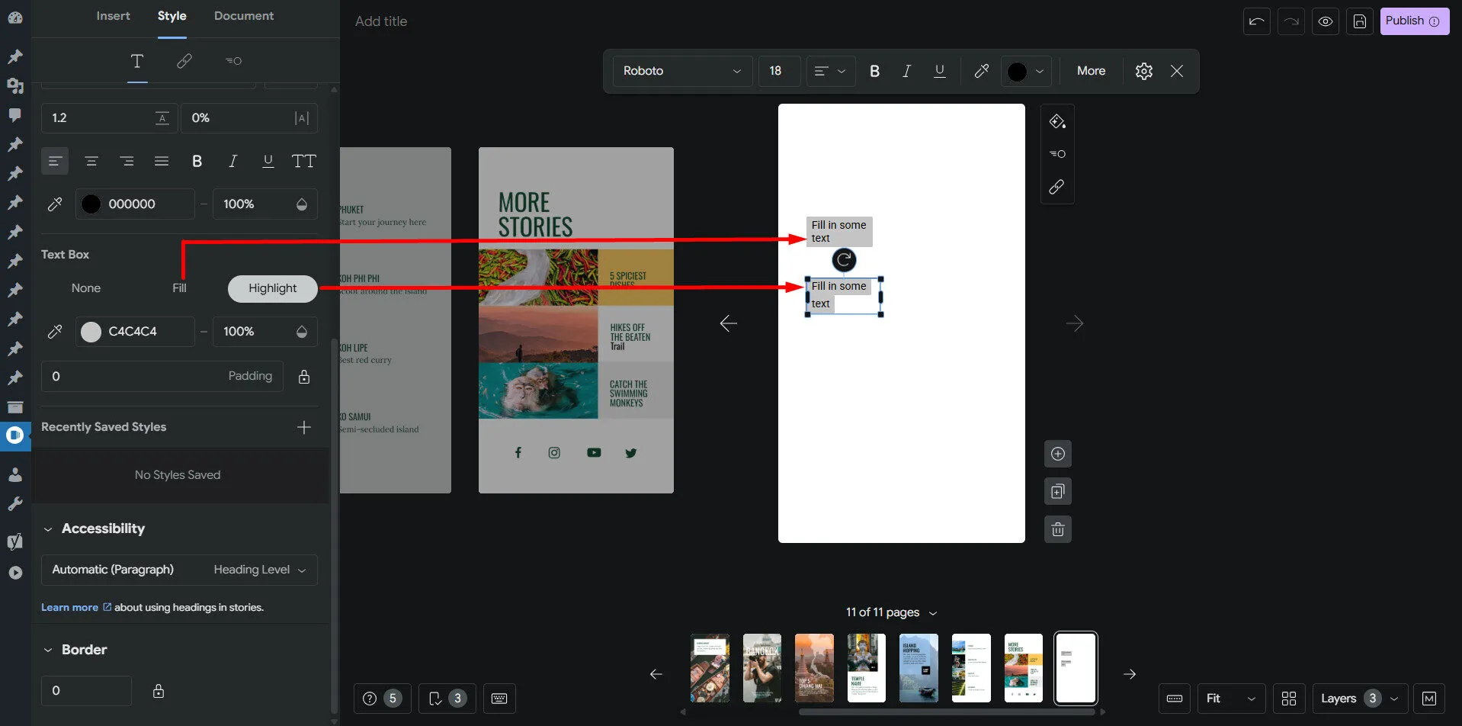Add a new page with plus icon
This screenshot has width=1462, height=726.
(1057, 455)
